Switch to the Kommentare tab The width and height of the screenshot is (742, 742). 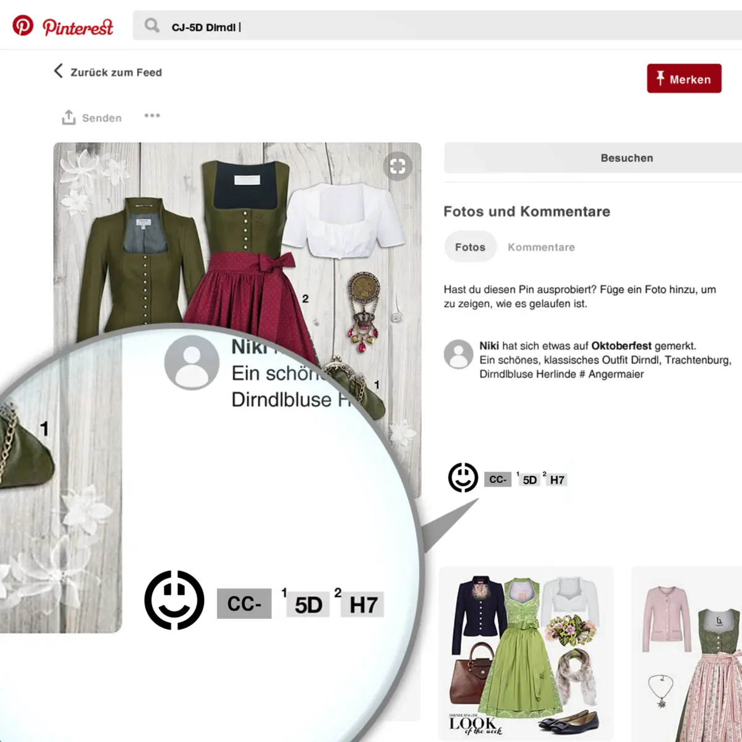click(x=541, y=247)
